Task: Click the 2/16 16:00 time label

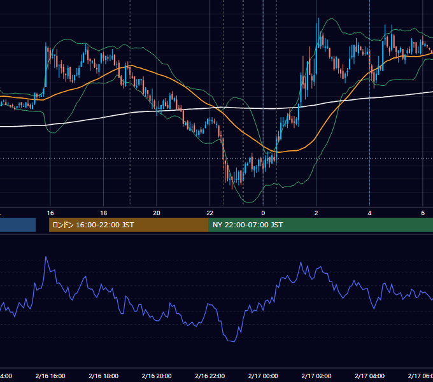Action: point(50,376)
